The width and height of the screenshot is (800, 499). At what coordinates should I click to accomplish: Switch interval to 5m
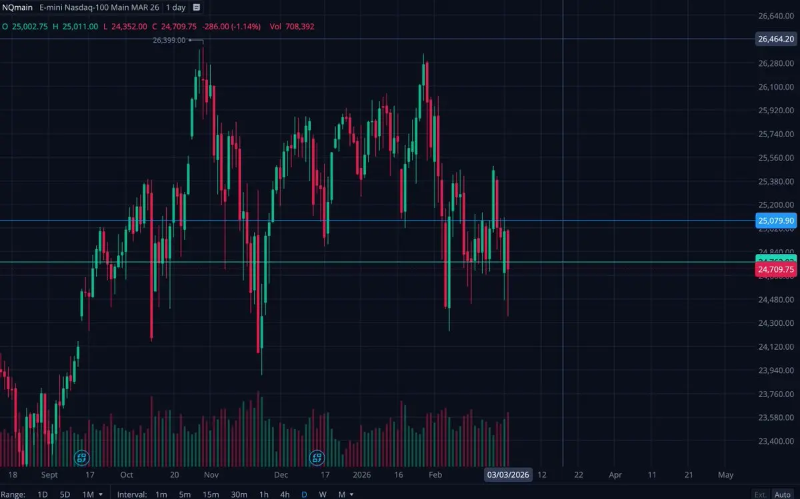[185, 494]
